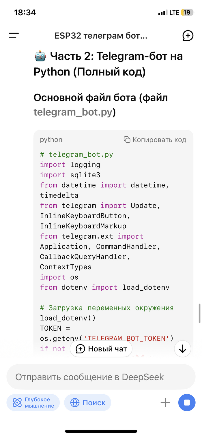Tap the atom icon for deep thinking
The height and width of the screenshot is (437, 202).
click(17, 402)
